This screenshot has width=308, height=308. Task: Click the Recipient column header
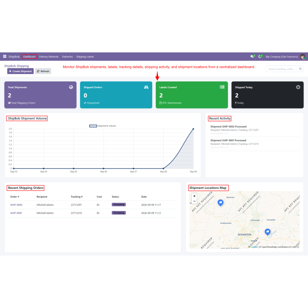point(42,197)
